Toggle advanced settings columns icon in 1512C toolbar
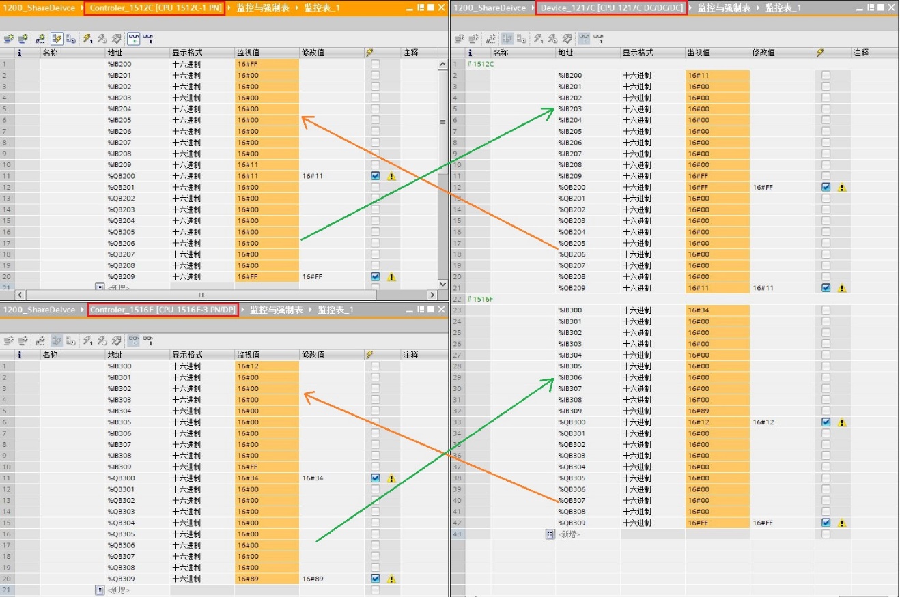Image resolution: width=900 pixels, height=597 pixels. [x=71, y=39]
